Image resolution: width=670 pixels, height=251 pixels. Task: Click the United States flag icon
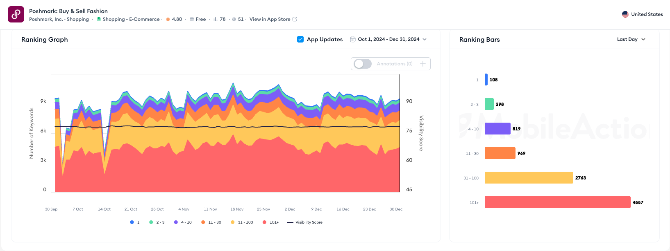point(625,14)
